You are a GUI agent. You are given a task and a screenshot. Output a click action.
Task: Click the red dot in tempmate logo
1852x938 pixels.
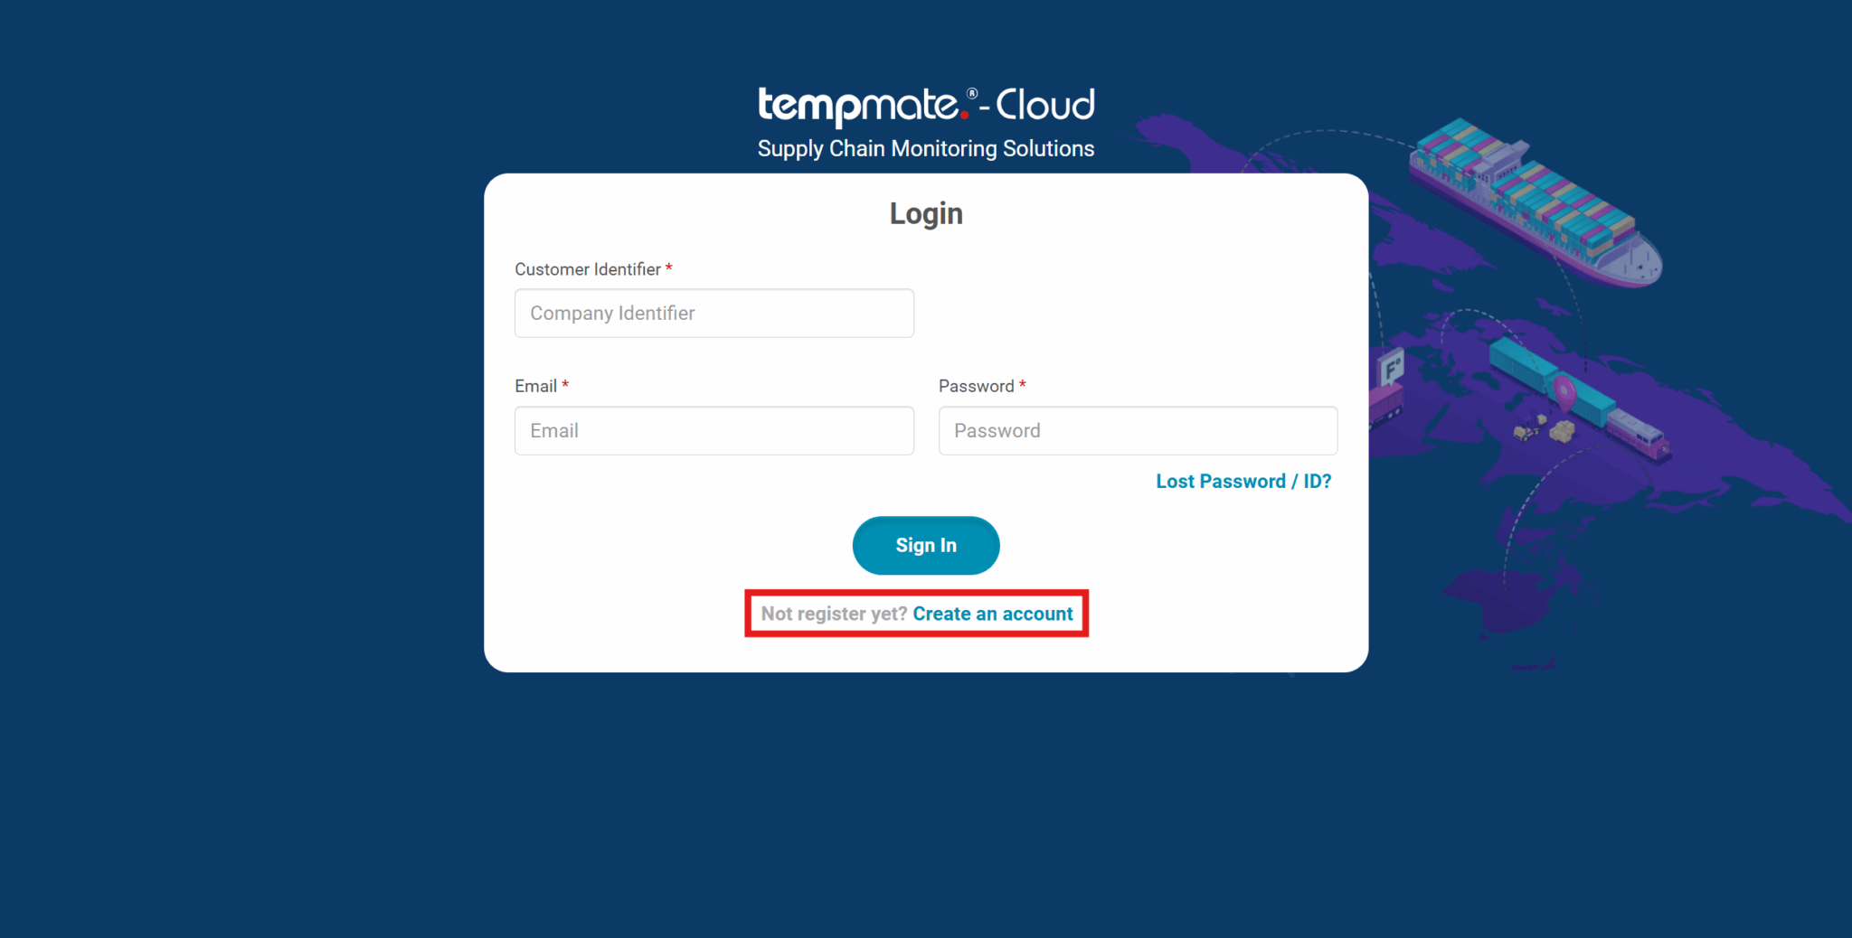[x=964, y=115]
